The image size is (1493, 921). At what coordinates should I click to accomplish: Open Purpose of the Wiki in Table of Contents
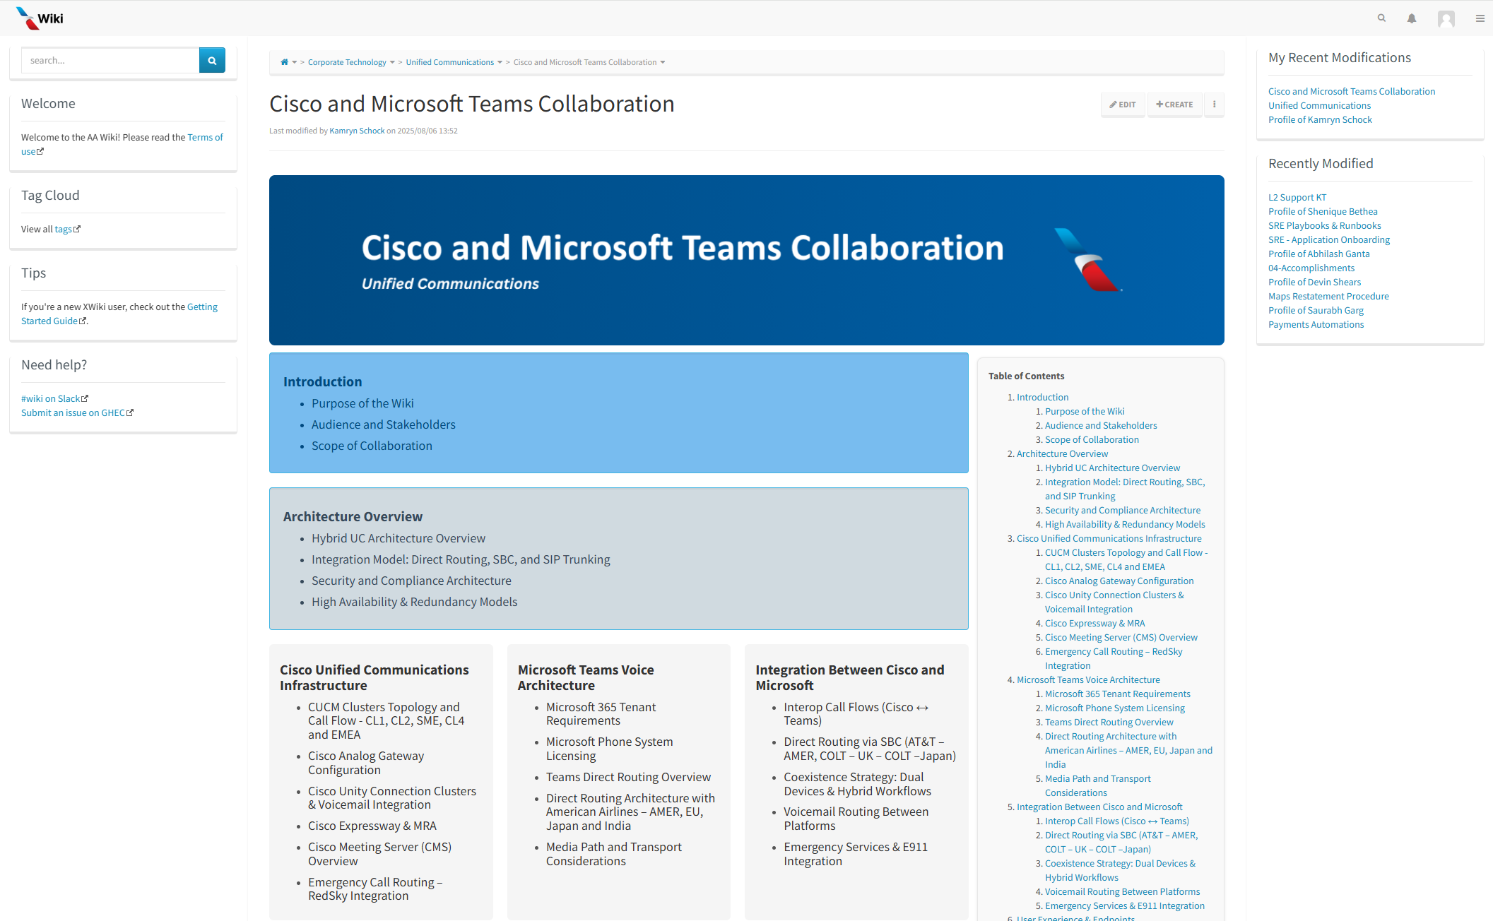pos(1084,411)
